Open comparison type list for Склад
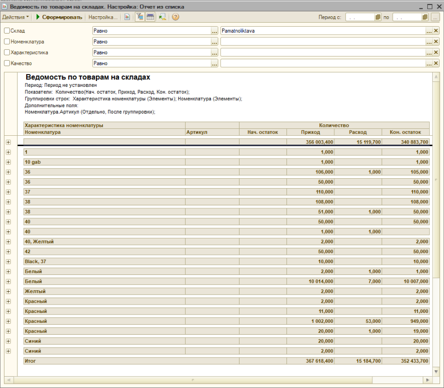This screenshot has width=444, height=388. click(x=215, y=31)
